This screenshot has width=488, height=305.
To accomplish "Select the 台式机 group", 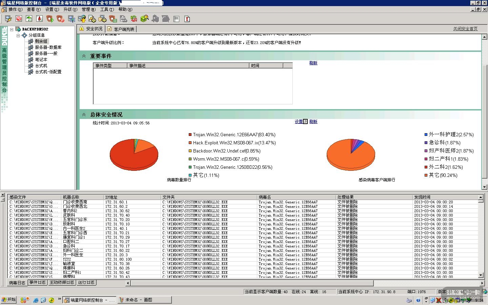I will click(41, 66).
